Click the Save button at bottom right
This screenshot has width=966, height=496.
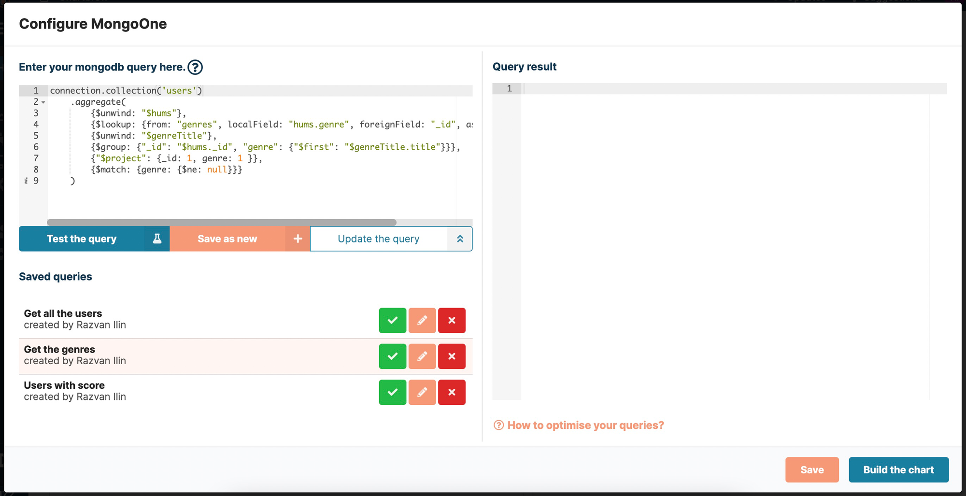(812, 469)
